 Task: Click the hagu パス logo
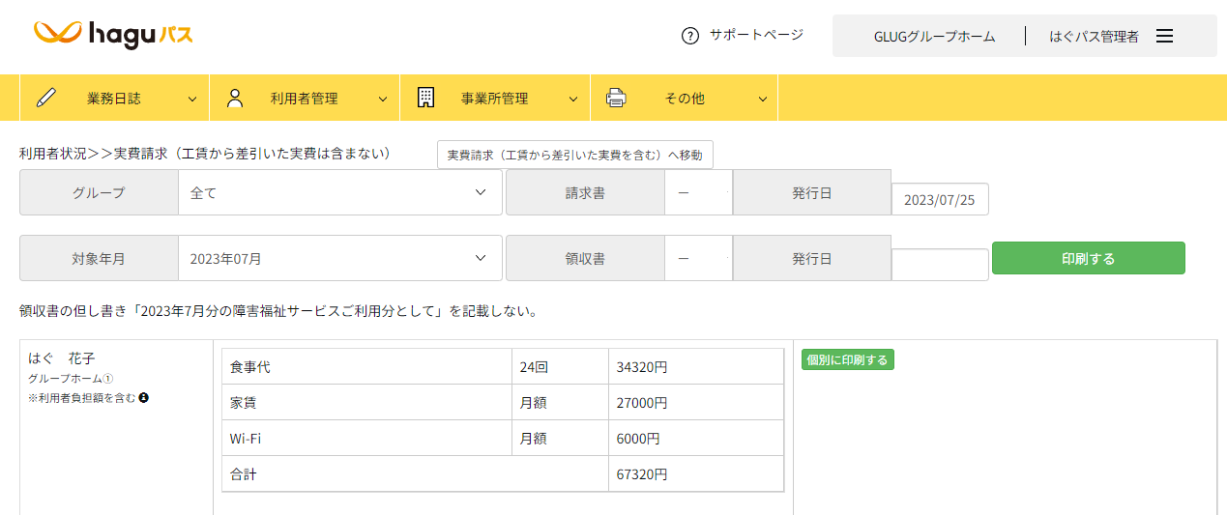tap(113, 35)
